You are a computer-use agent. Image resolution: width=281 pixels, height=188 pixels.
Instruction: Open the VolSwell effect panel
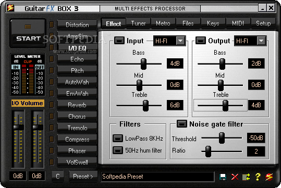(x=77, y=162)
